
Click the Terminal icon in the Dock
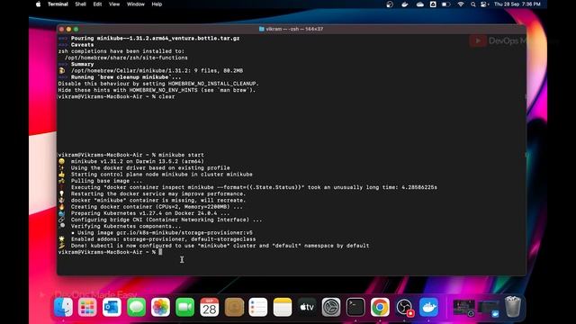(355, 307)
